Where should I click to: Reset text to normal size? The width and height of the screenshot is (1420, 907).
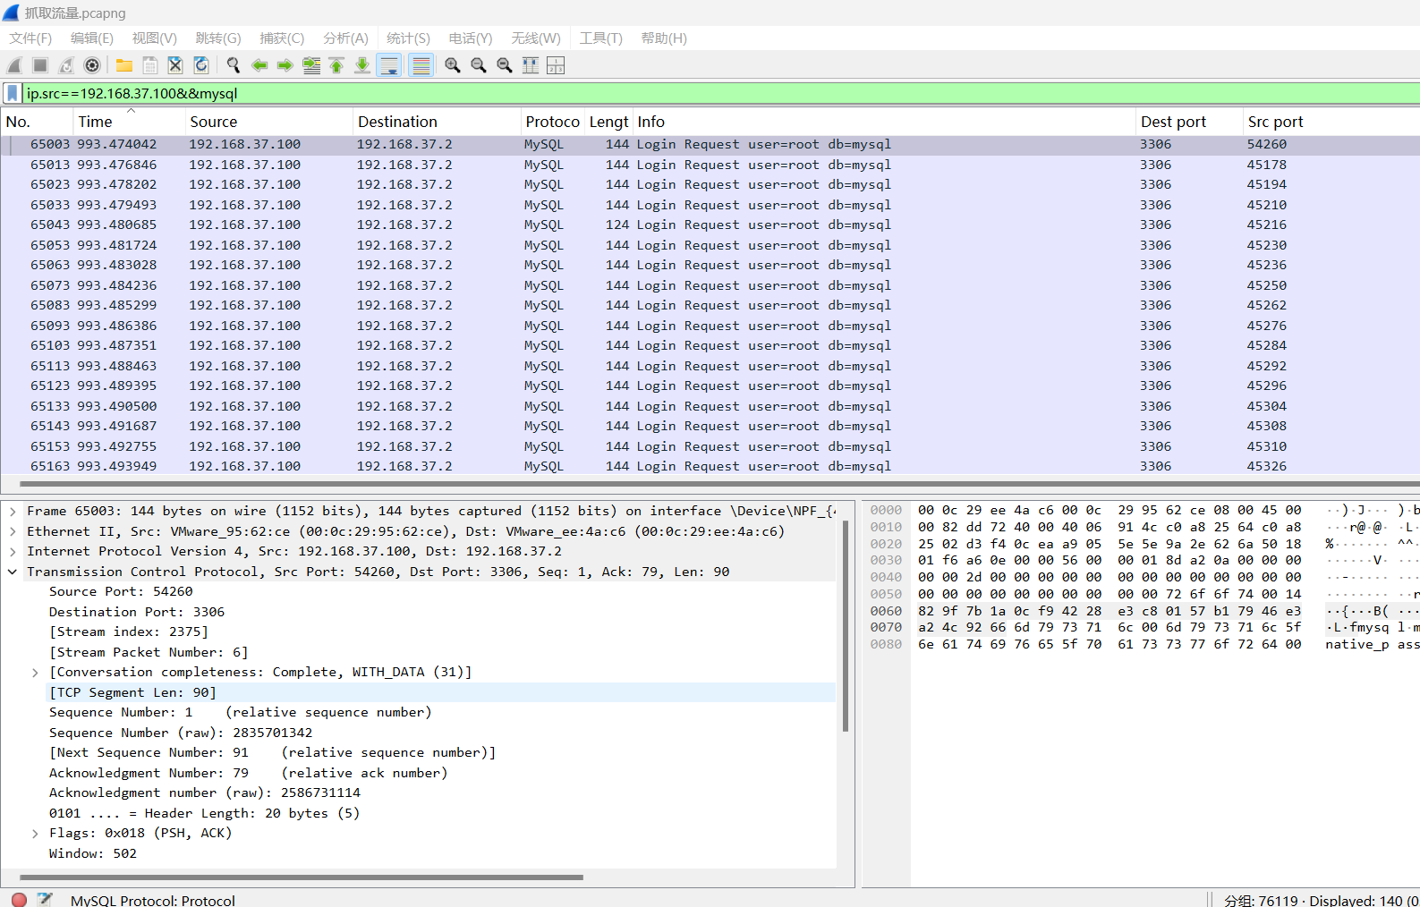(505, 65)
